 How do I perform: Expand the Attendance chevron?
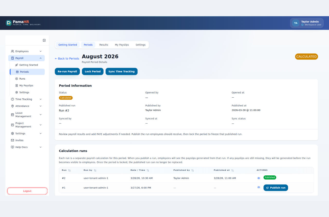click(x=41, y=106)
